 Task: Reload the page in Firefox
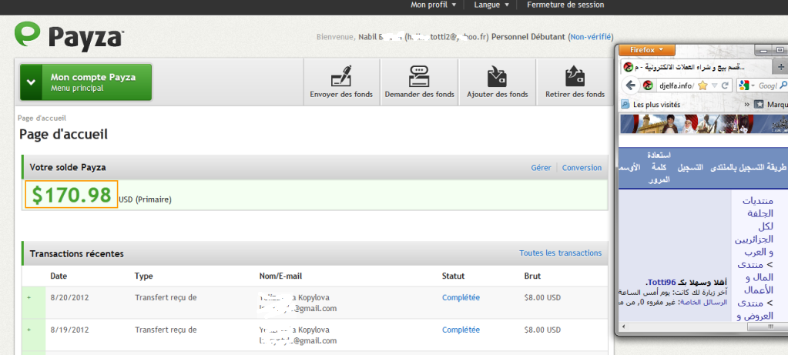[x=725, y=86]
